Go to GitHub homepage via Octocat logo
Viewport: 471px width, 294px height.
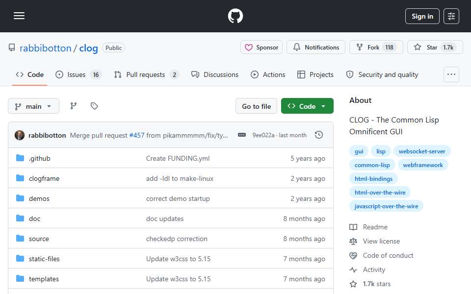235,16
